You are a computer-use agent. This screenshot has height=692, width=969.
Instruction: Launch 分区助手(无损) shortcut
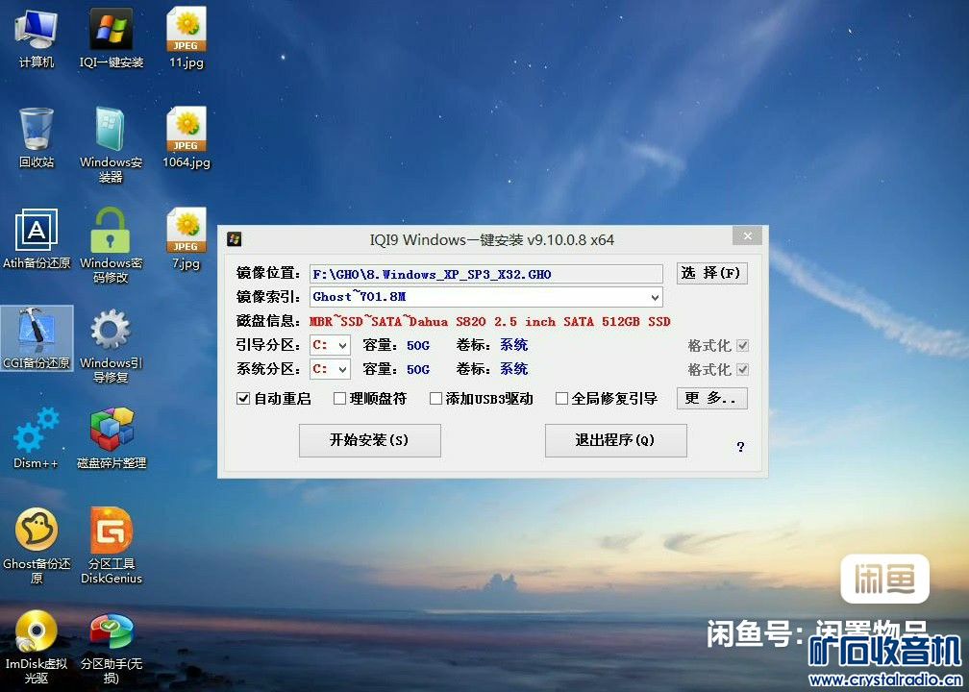(x=112, y=647)
